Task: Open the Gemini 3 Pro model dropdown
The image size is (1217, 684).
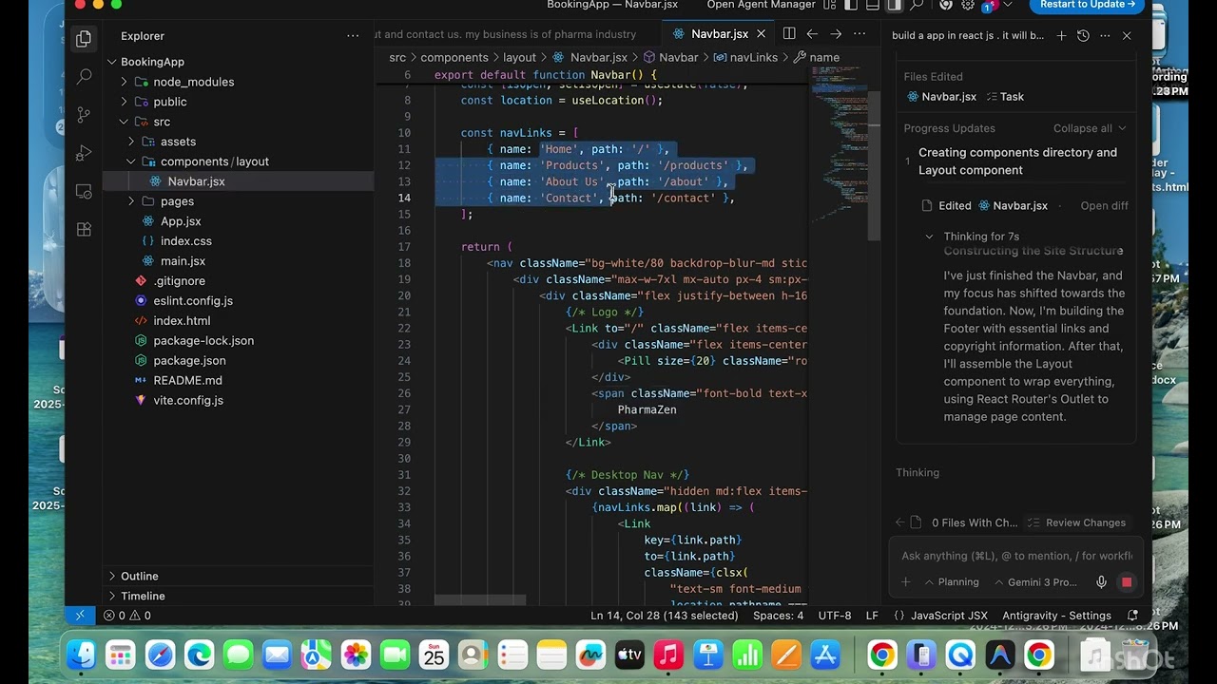Action: (1035, 582)
